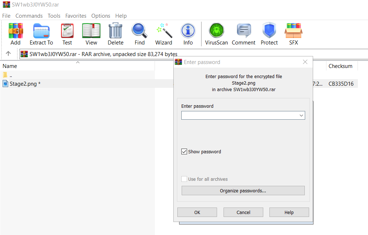Image resolution: width=368 pixels, height=235 pixels.
Task: Click the Protect shield icon
Action: click(269, 30)
